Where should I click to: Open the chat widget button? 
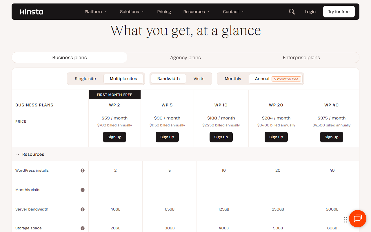[x=358, y=218]
